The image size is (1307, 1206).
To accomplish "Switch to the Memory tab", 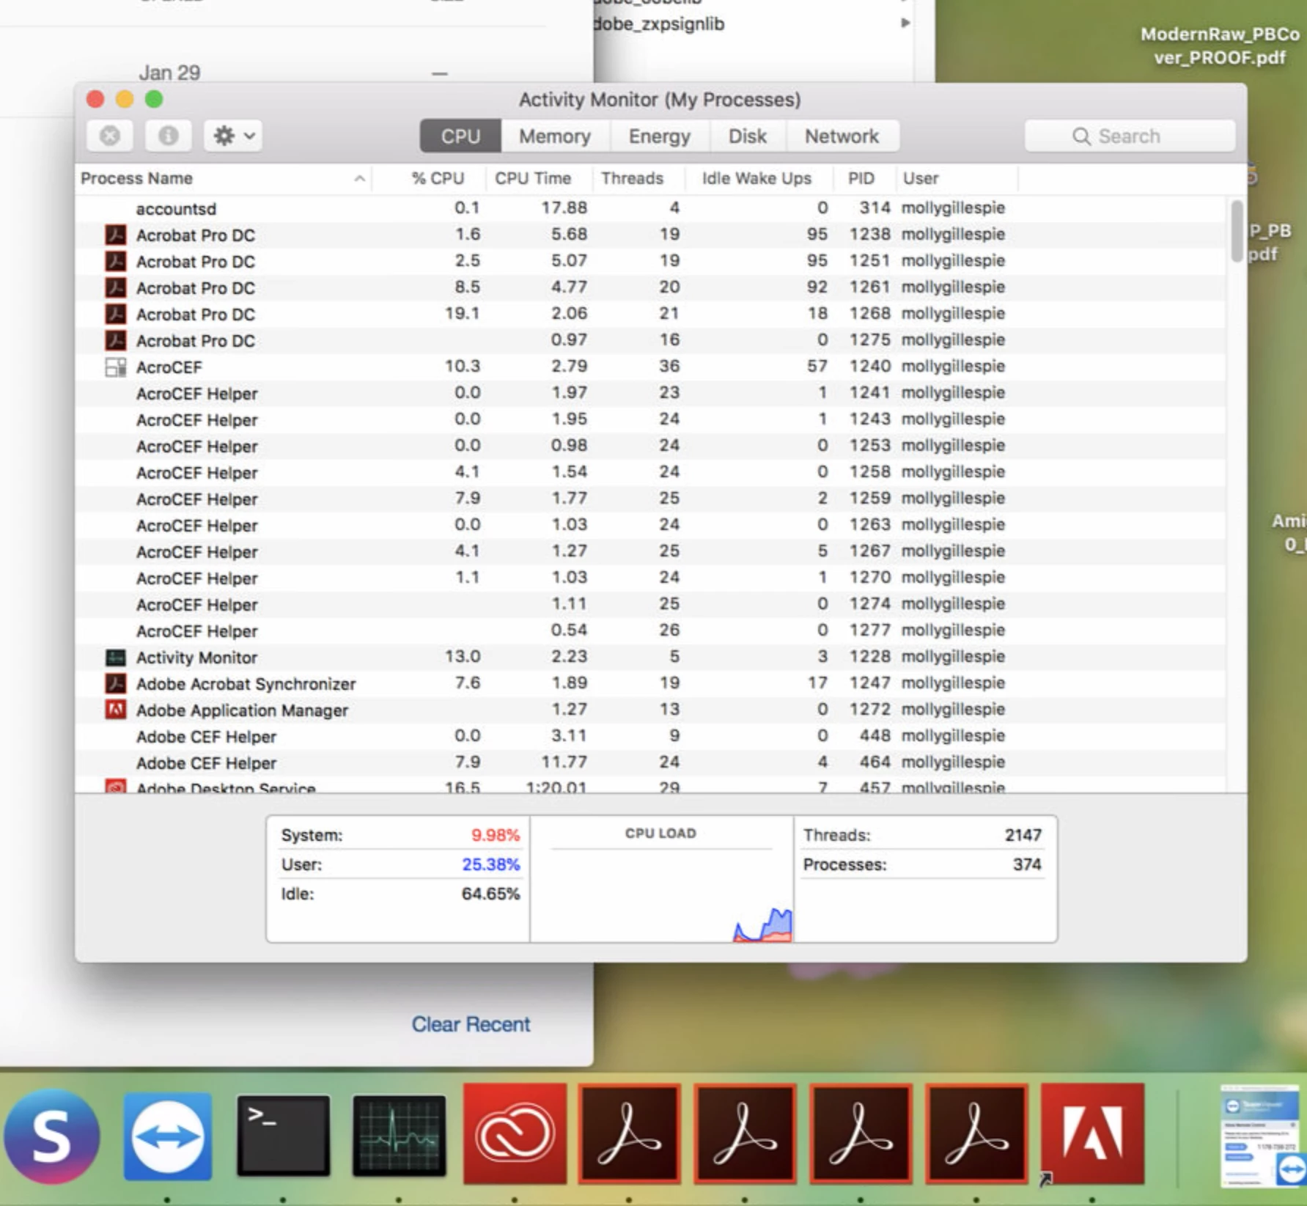I will pos(555,136).
